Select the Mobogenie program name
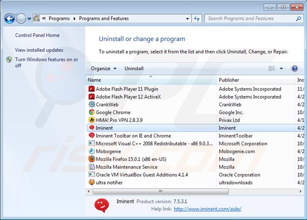This screenshot has height=220, width=307. 108,151
